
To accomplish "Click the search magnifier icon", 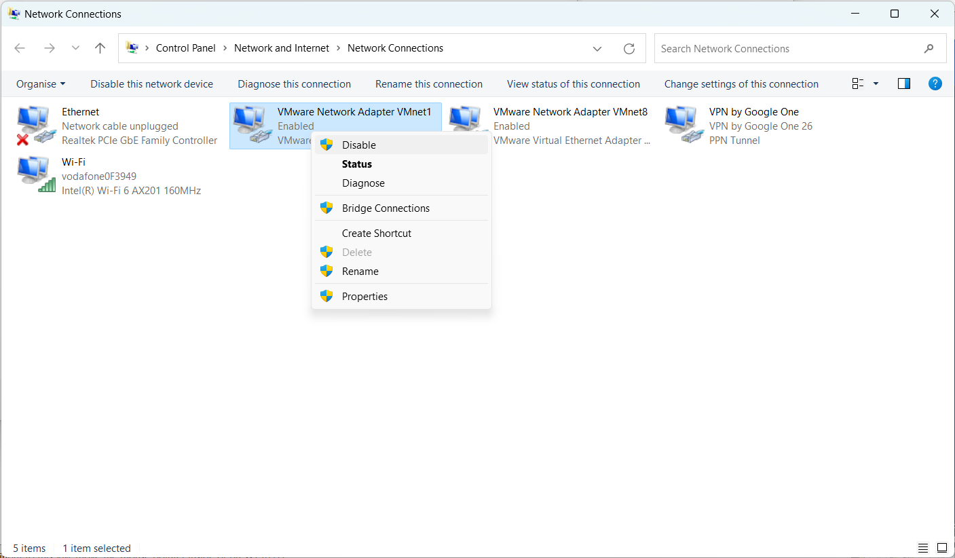I will tap(929, 49).
